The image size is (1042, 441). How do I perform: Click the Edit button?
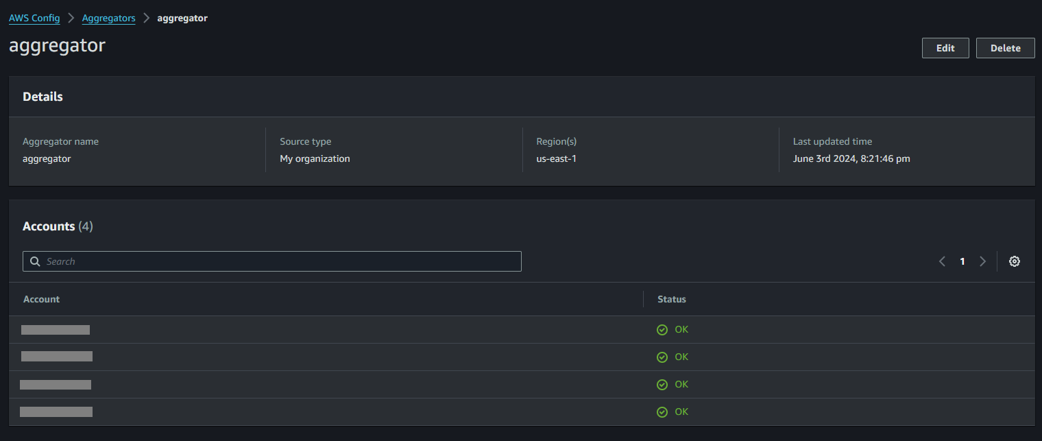point(945,48)
